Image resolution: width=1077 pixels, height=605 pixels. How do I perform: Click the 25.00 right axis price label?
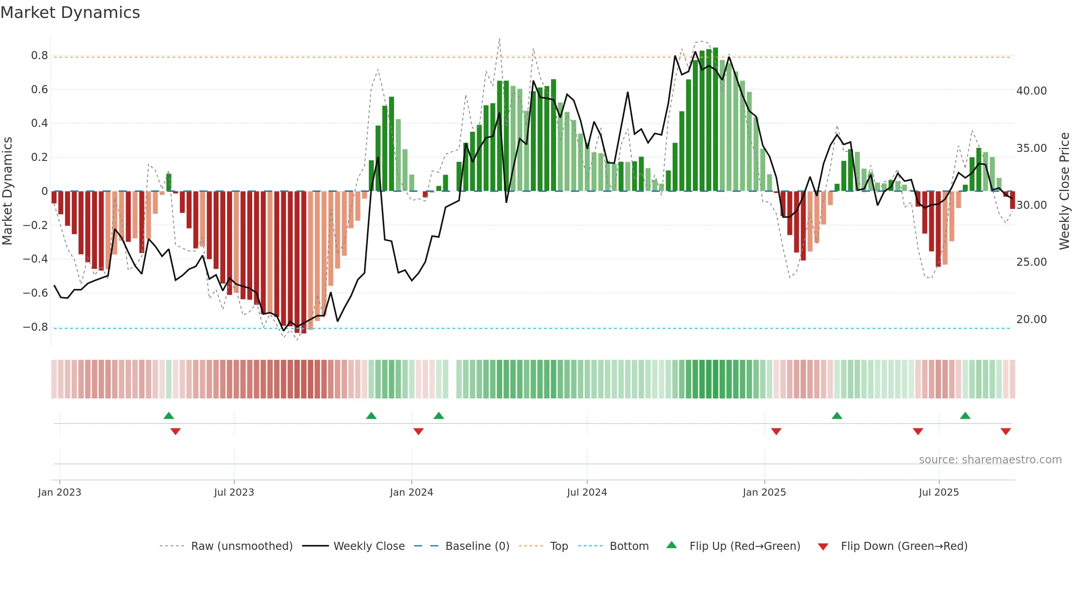(x=1032, y=262)
